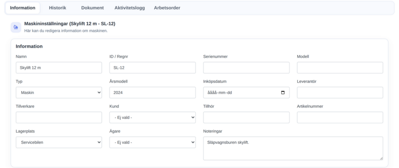Focus the Tillhör input field
Screen dimensions: 399x168
[246, 118]
